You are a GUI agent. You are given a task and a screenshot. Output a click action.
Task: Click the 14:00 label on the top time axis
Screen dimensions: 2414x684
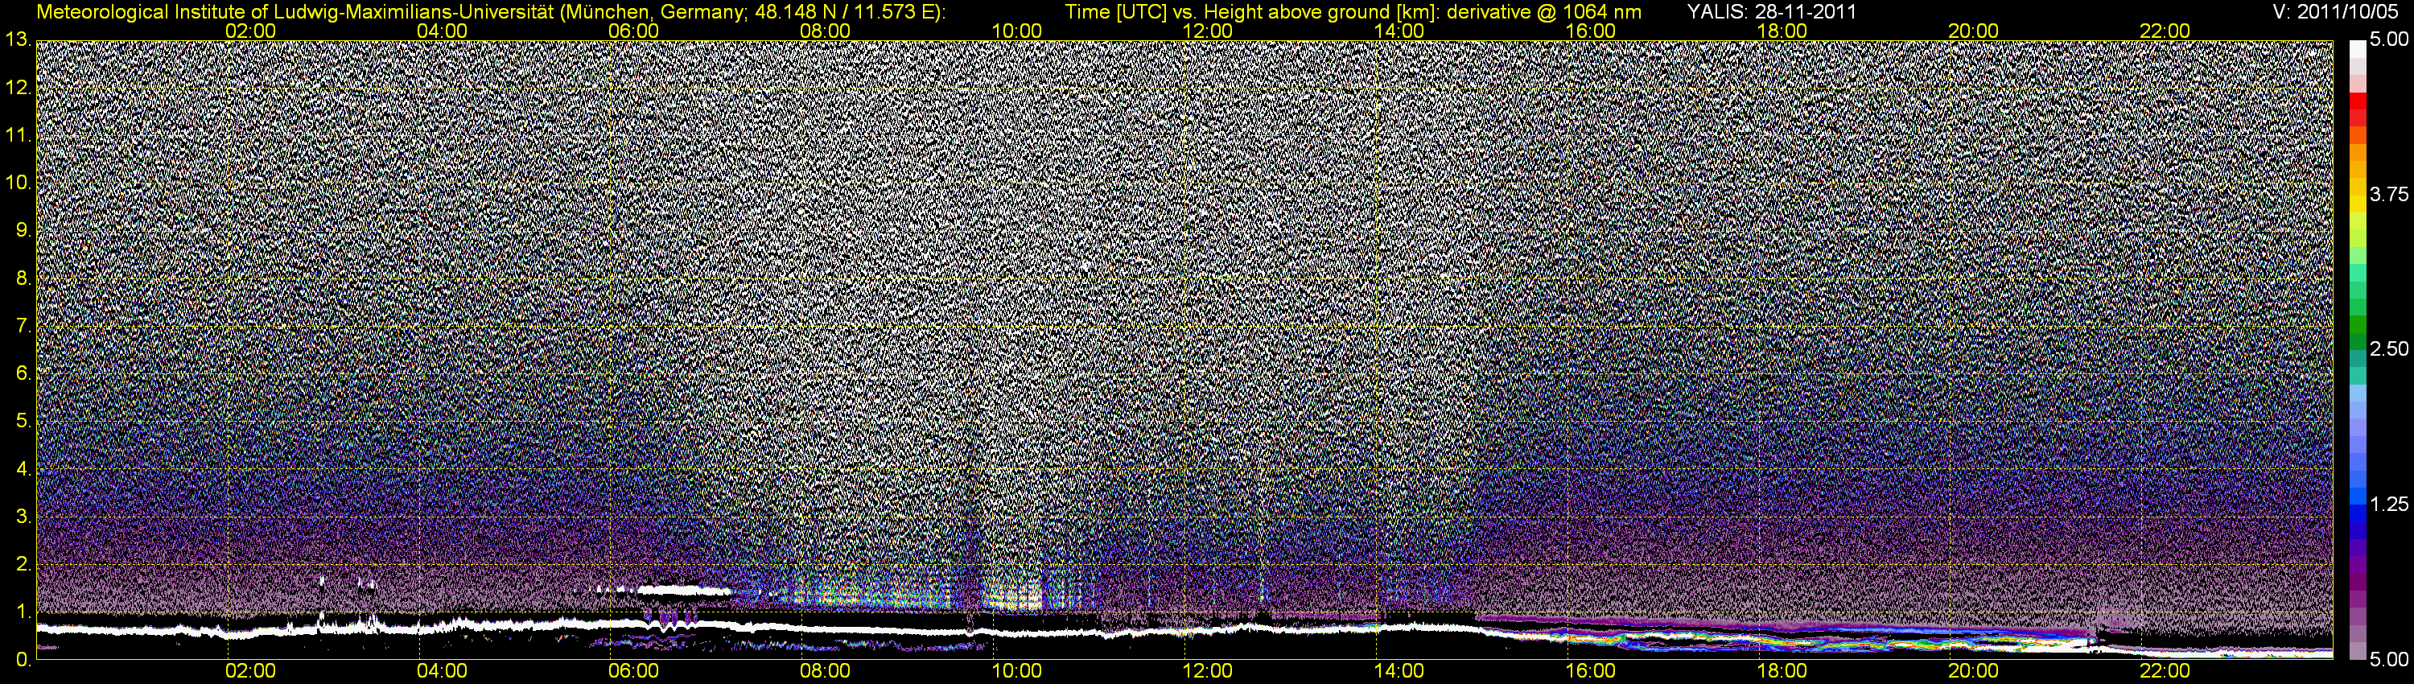tap(1399, 30)
